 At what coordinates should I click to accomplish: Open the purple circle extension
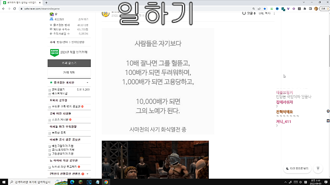point(294,9)
